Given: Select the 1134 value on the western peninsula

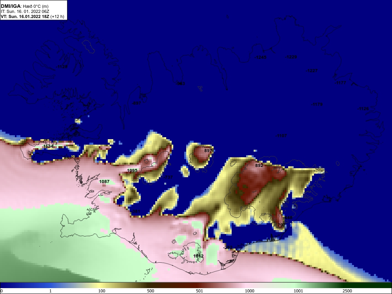Looking at the screenshot, I should coord(48,146).
